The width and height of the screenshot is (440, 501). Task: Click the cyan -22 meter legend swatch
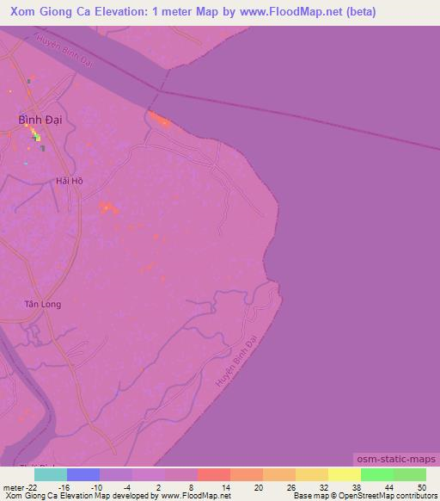pyautogui.click(x=51, y=474)
